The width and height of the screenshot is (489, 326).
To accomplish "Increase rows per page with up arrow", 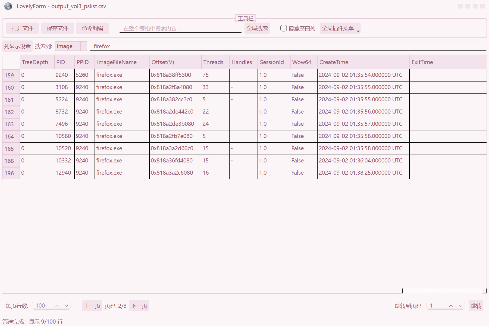I will [57, 306].
